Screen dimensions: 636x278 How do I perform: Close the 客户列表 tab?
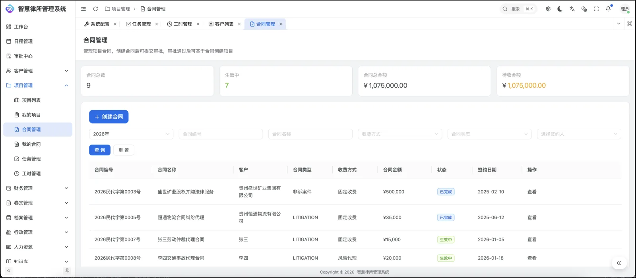point(239,24)
